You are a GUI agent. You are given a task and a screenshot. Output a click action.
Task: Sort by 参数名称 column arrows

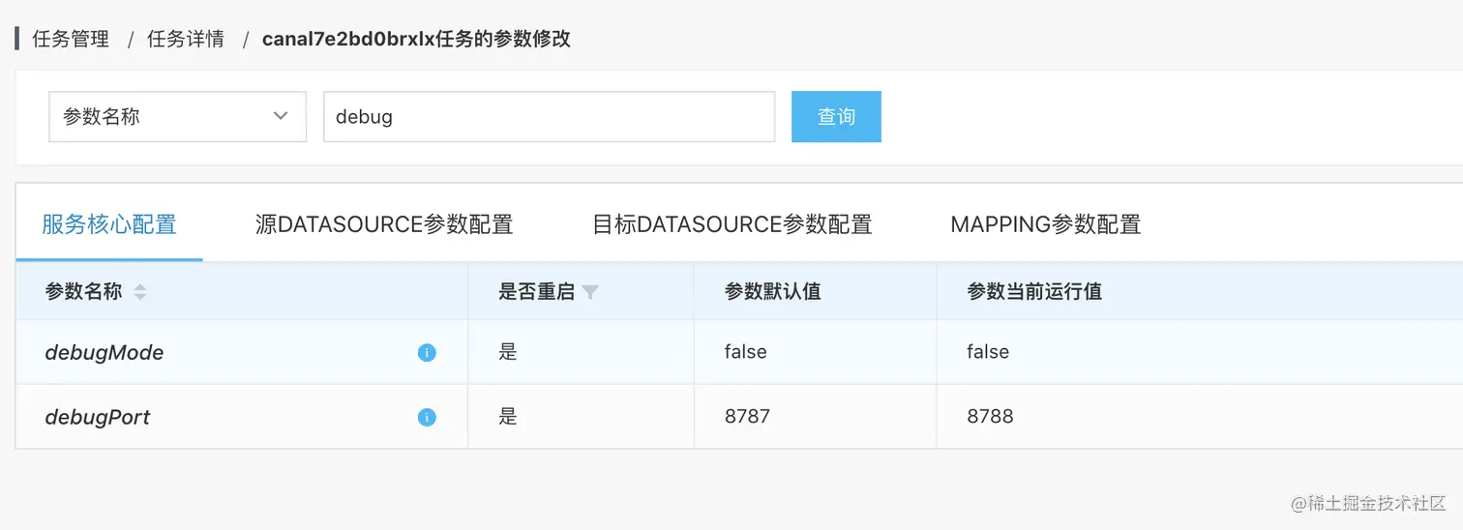tap(140, 292)
